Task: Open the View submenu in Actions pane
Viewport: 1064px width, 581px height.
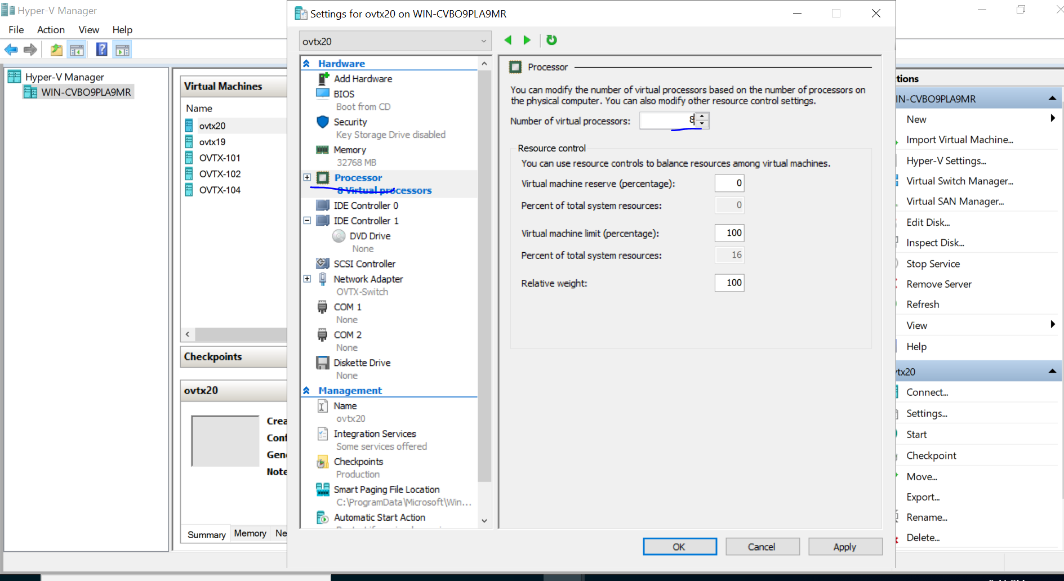Action: 1052,324
